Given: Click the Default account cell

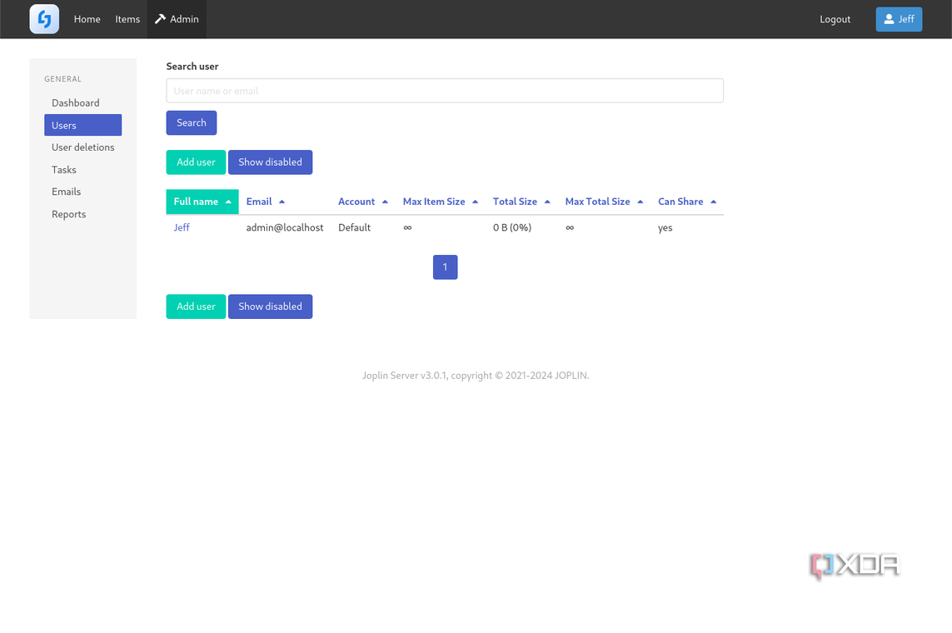Looking at the screenshot, I should click(355, 227).
